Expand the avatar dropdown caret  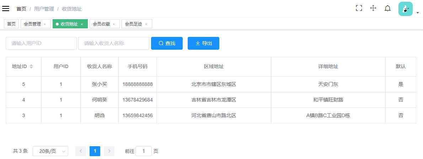click(x=418, y=13)
